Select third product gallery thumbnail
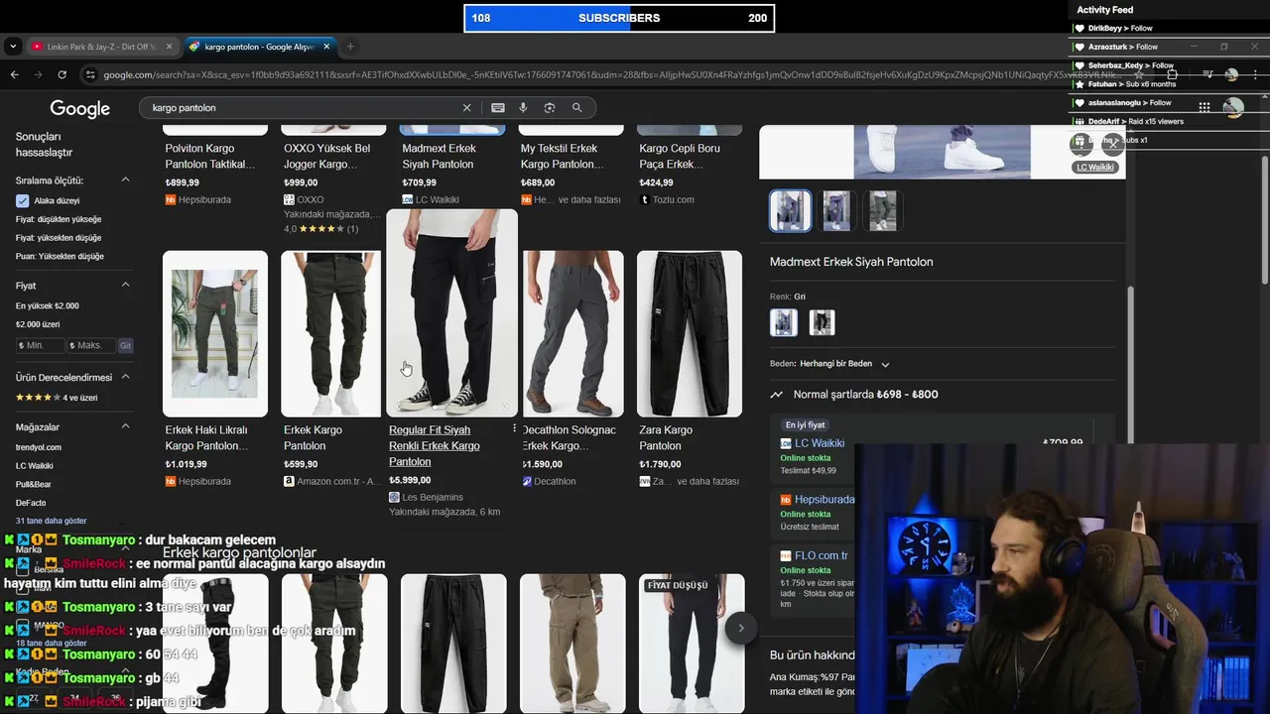 tap(882, 210)
